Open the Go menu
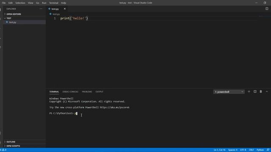 [38, 3]
